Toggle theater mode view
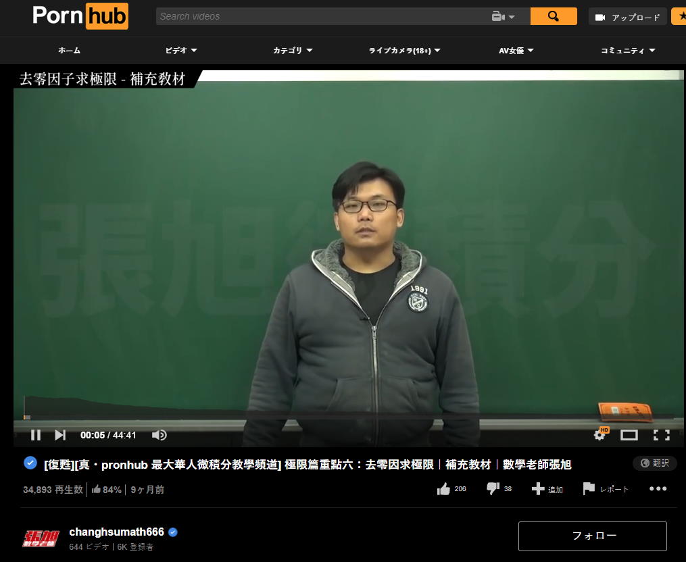Viewport: 686px width, 562px height. [x=629, y=435]
